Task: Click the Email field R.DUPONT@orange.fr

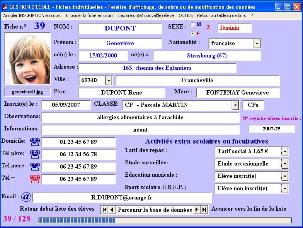Action: 122,198
